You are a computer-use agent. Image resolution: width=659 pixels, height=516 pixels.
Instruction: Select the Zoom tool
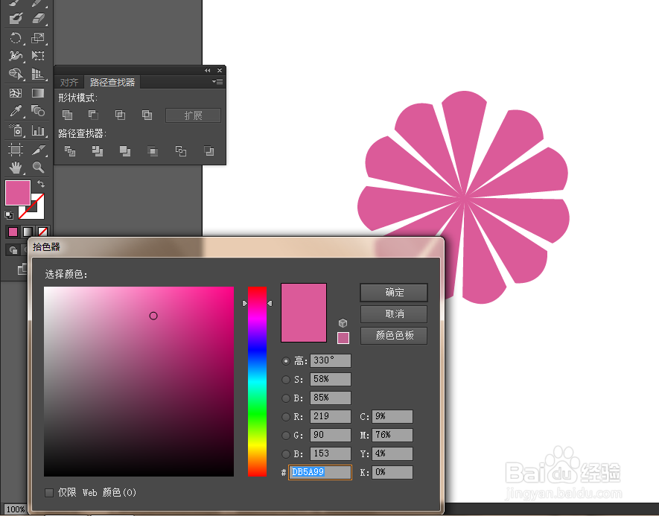[38, 168]
